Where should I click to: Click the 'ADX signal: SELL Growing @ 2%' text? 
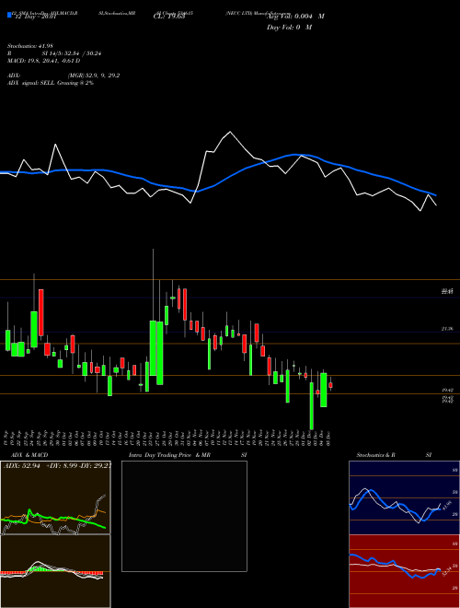coord(51,83)
